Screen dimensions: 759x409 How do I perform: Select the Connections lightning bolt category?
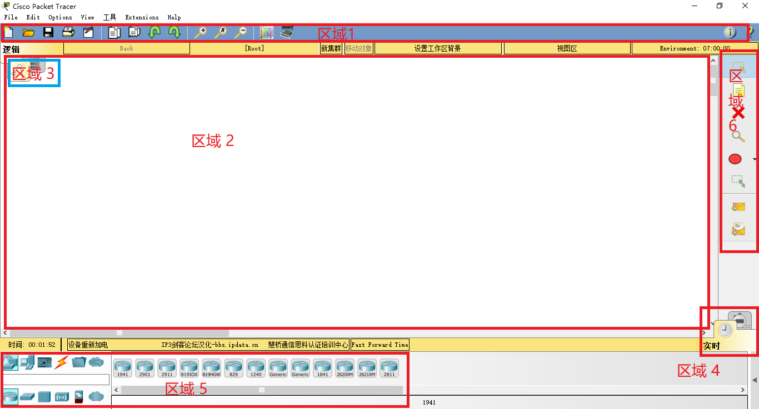[x=61, y=362]
